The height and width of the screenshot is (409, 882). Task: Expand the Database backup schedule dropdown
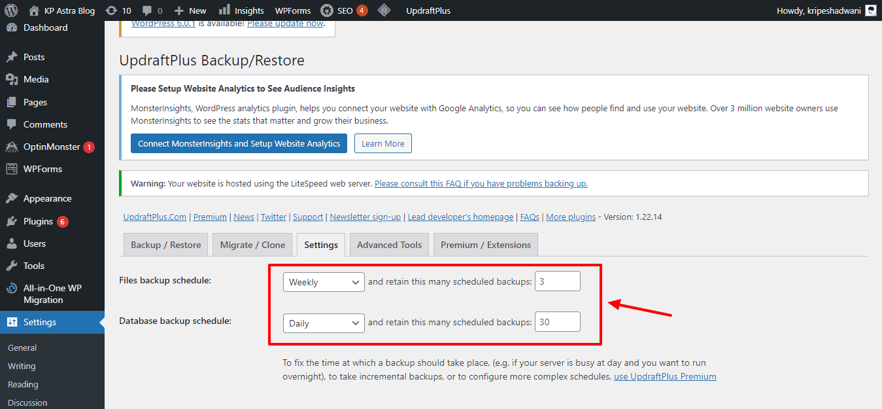click(x=324, y=323)
